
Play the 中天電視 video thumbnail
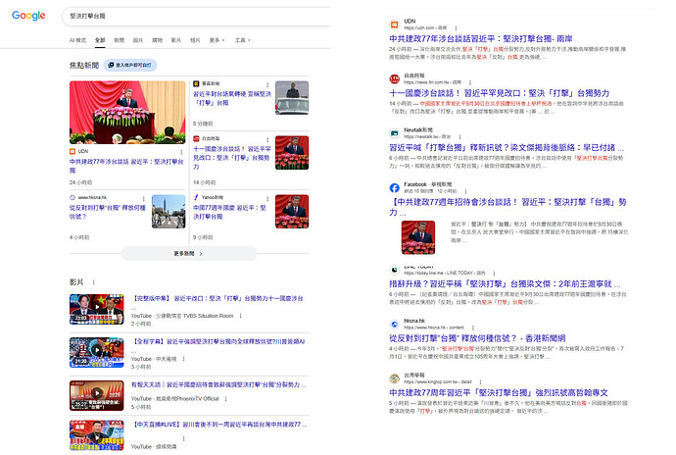[x=97, y=352]
